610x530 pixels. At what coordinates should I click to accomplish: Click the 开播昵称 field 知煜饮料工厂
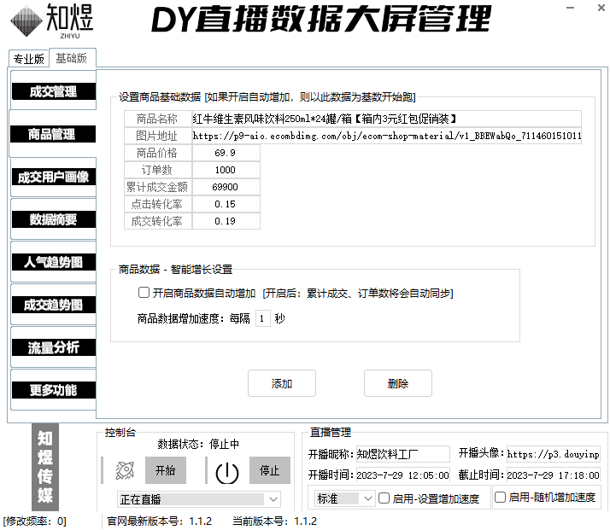point(403,454)
